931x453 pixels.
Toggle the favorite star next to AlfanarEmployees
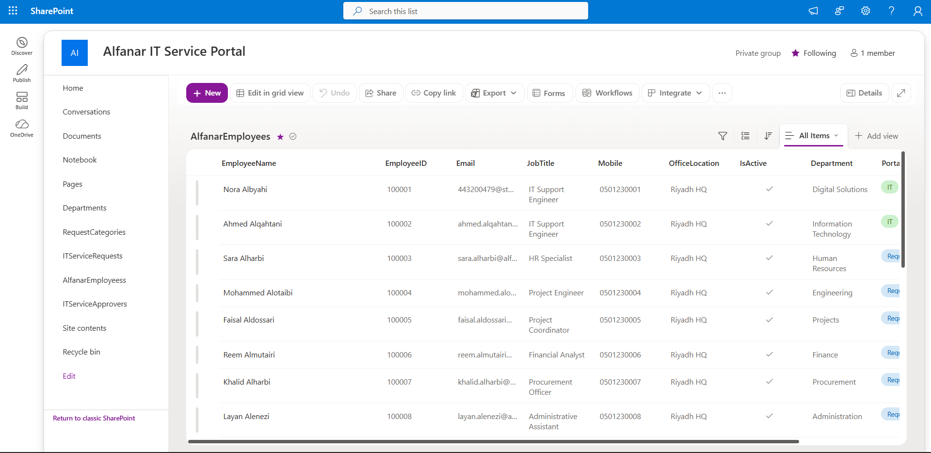click(x=280, y=137)
